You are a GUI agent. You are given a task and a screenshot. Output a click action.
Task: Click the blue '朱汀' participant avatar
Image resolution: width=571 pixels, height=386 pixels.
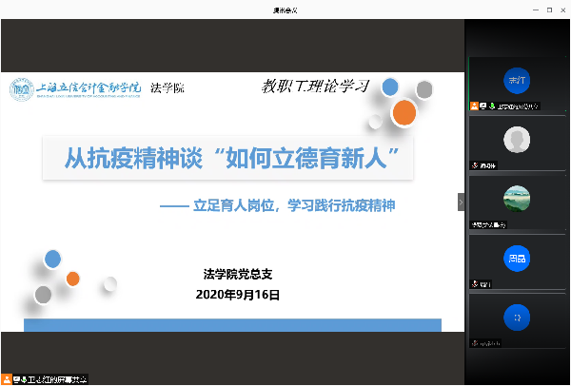(517, 80)
